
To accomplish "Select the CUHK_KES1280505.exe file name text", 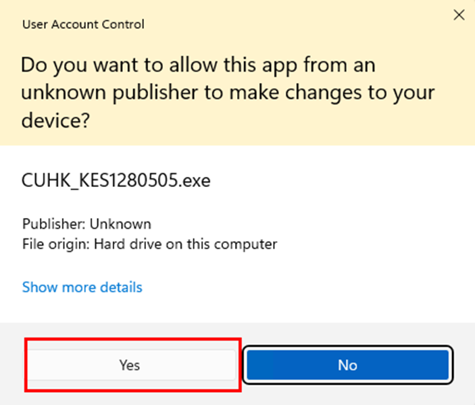I will 116,181.
